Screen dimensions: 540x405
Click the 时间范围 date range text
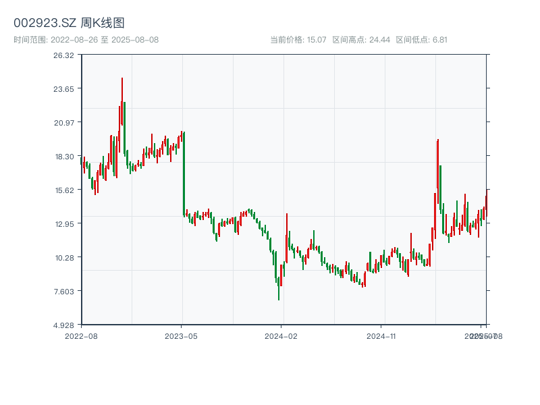click(86, 40)
